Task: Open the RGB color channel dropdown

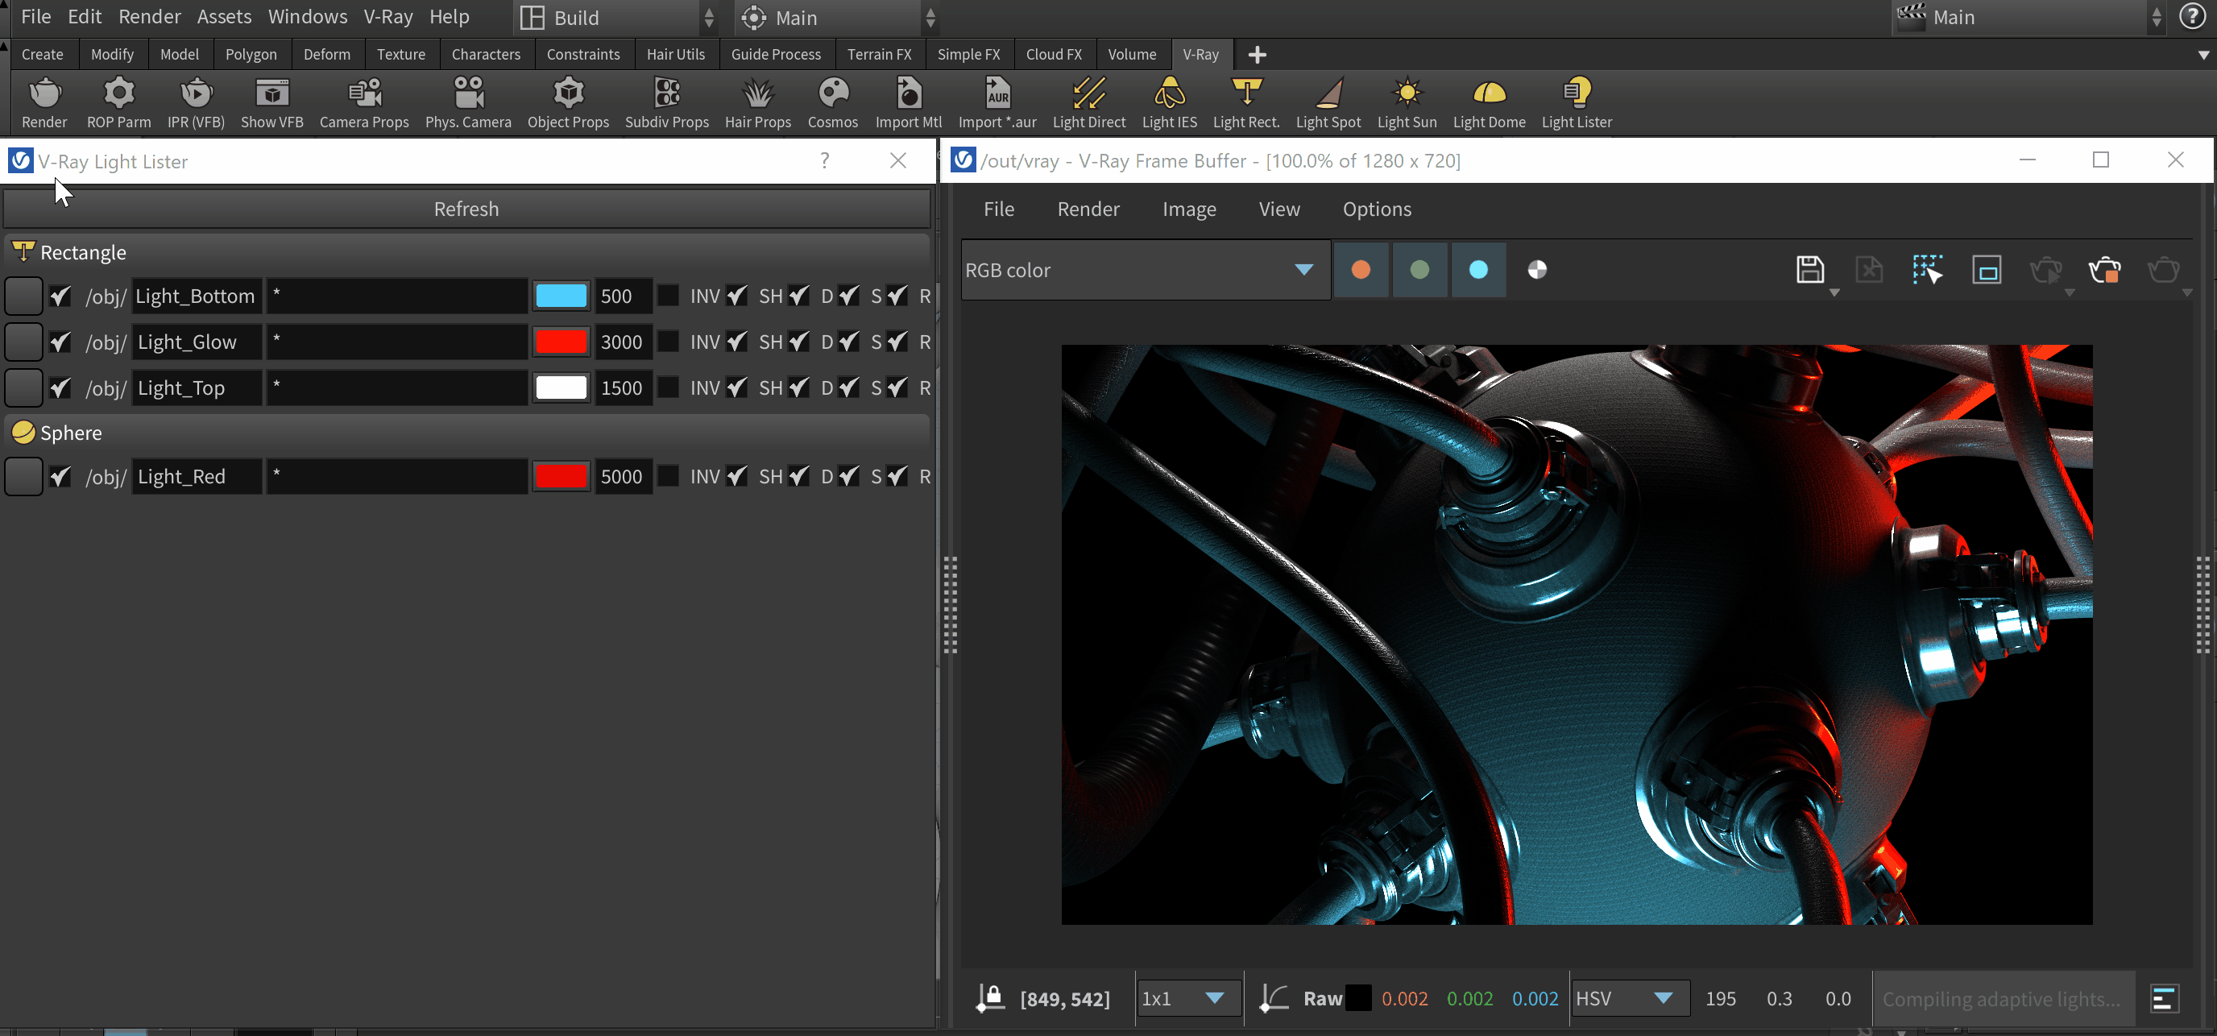Action: click(x=1145, y=270)
